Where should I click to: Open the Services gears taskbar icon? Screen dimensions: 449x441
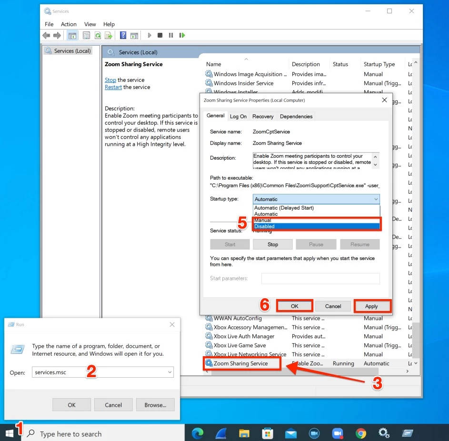pyautogui.click(x=384, y=433)
